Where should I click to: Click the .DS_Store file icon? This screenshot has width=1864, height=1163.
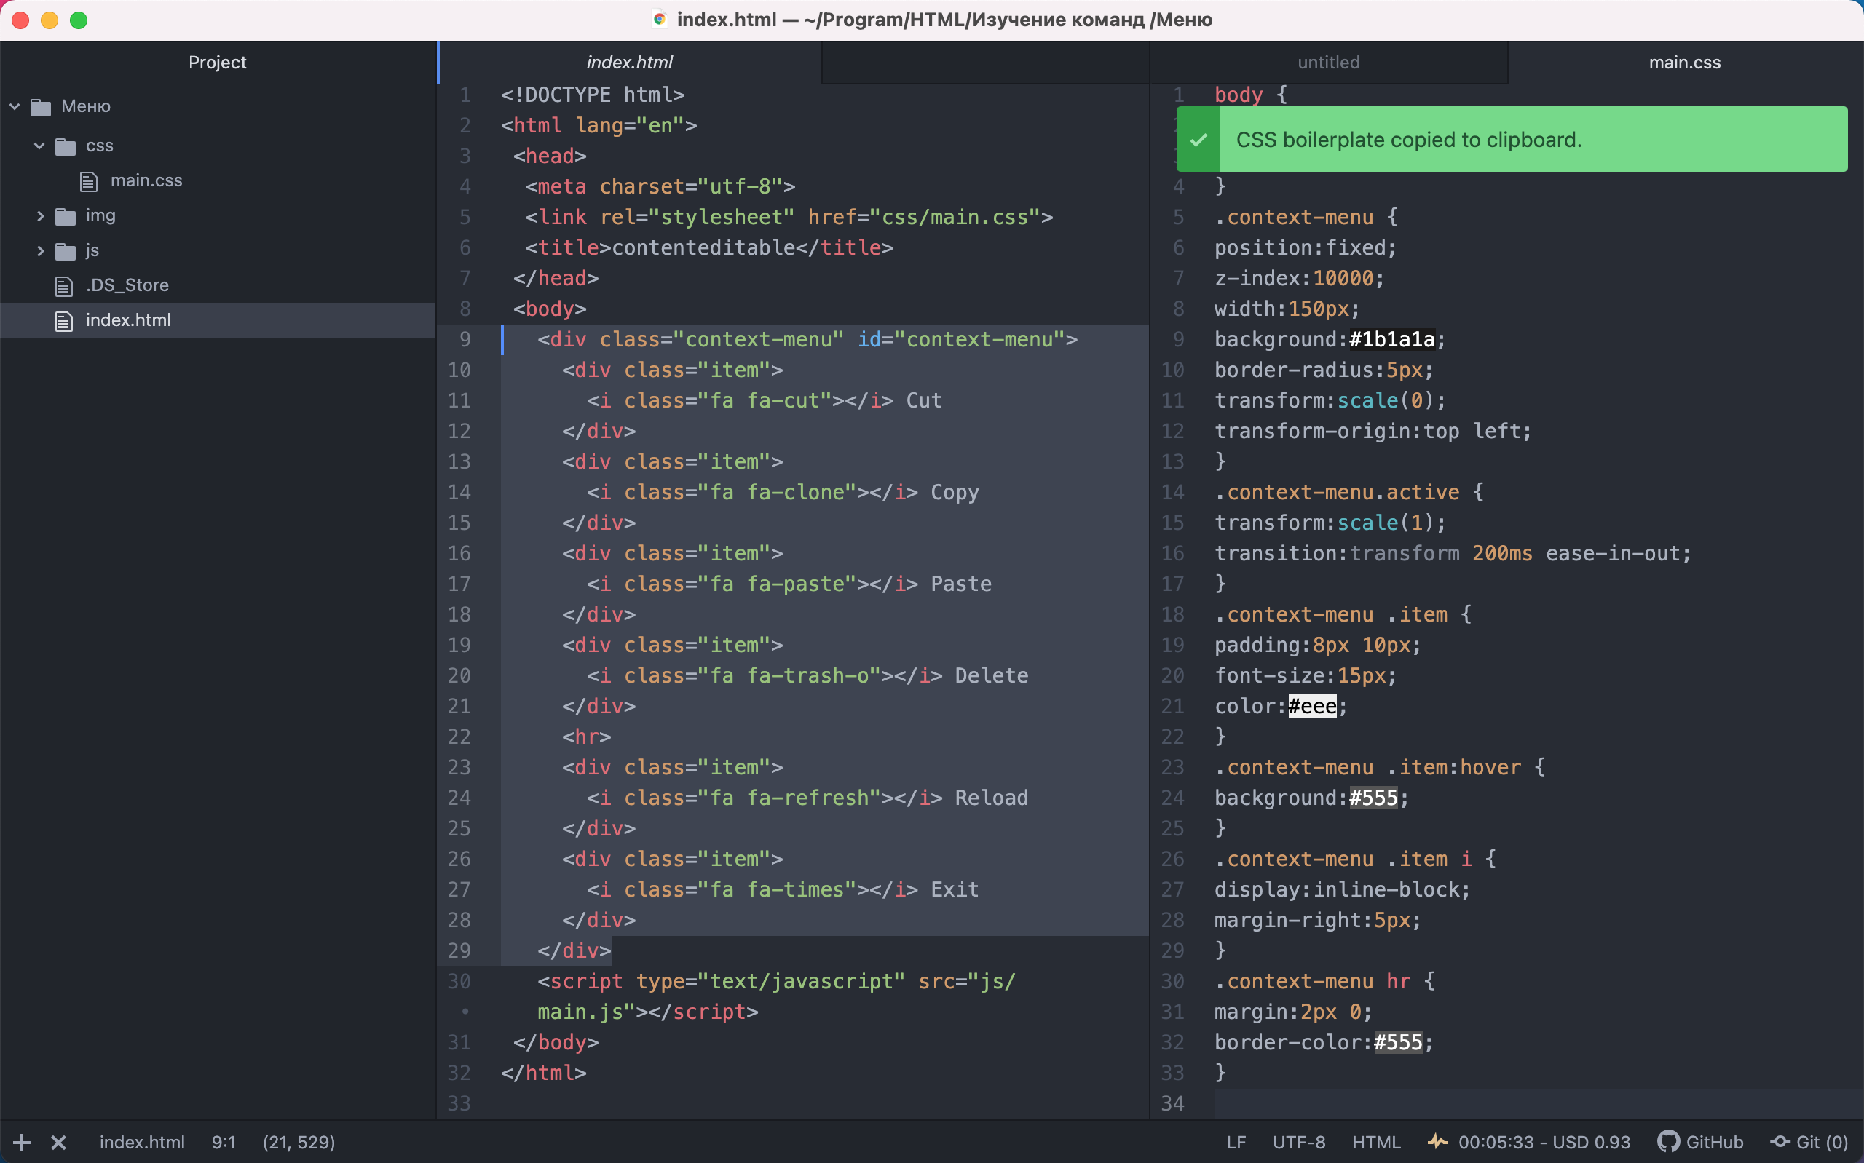tap(65, 286)
